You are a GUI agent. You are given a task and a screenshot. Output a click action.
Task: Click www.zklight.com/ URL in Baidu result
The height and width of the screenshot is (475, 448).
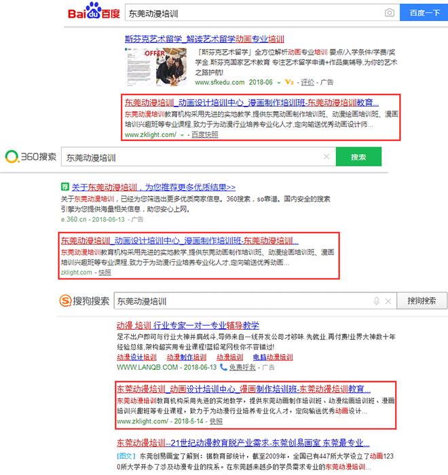tap(151, 135)
